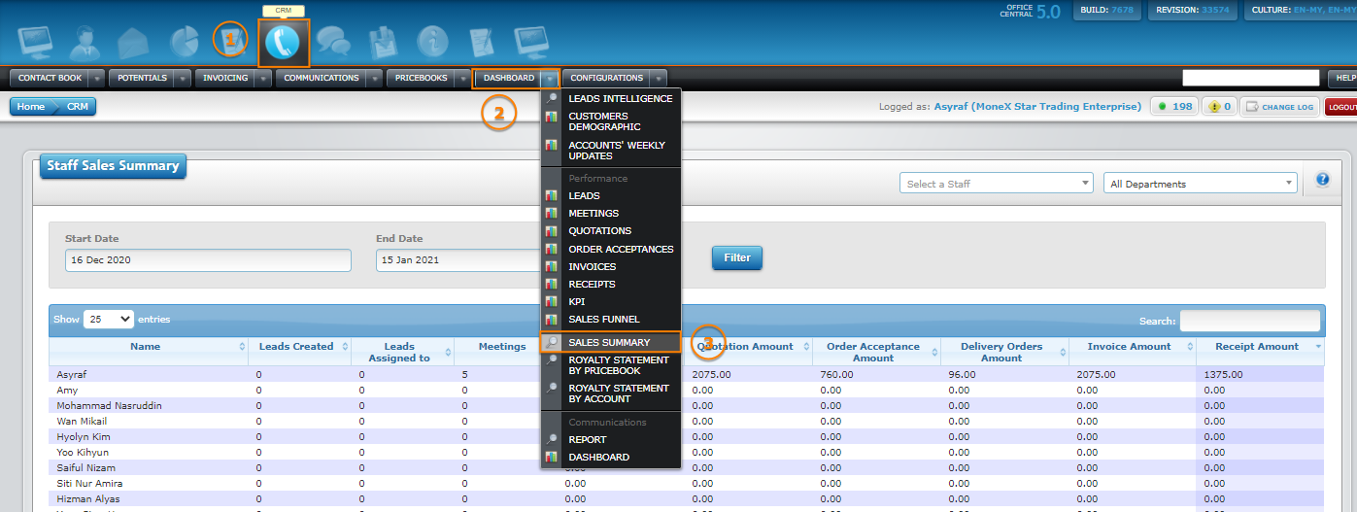Expand the Invoicing dropdown arrow
Image resolution: width=1357 pixels, height=512 pixels.
point(263,79)
